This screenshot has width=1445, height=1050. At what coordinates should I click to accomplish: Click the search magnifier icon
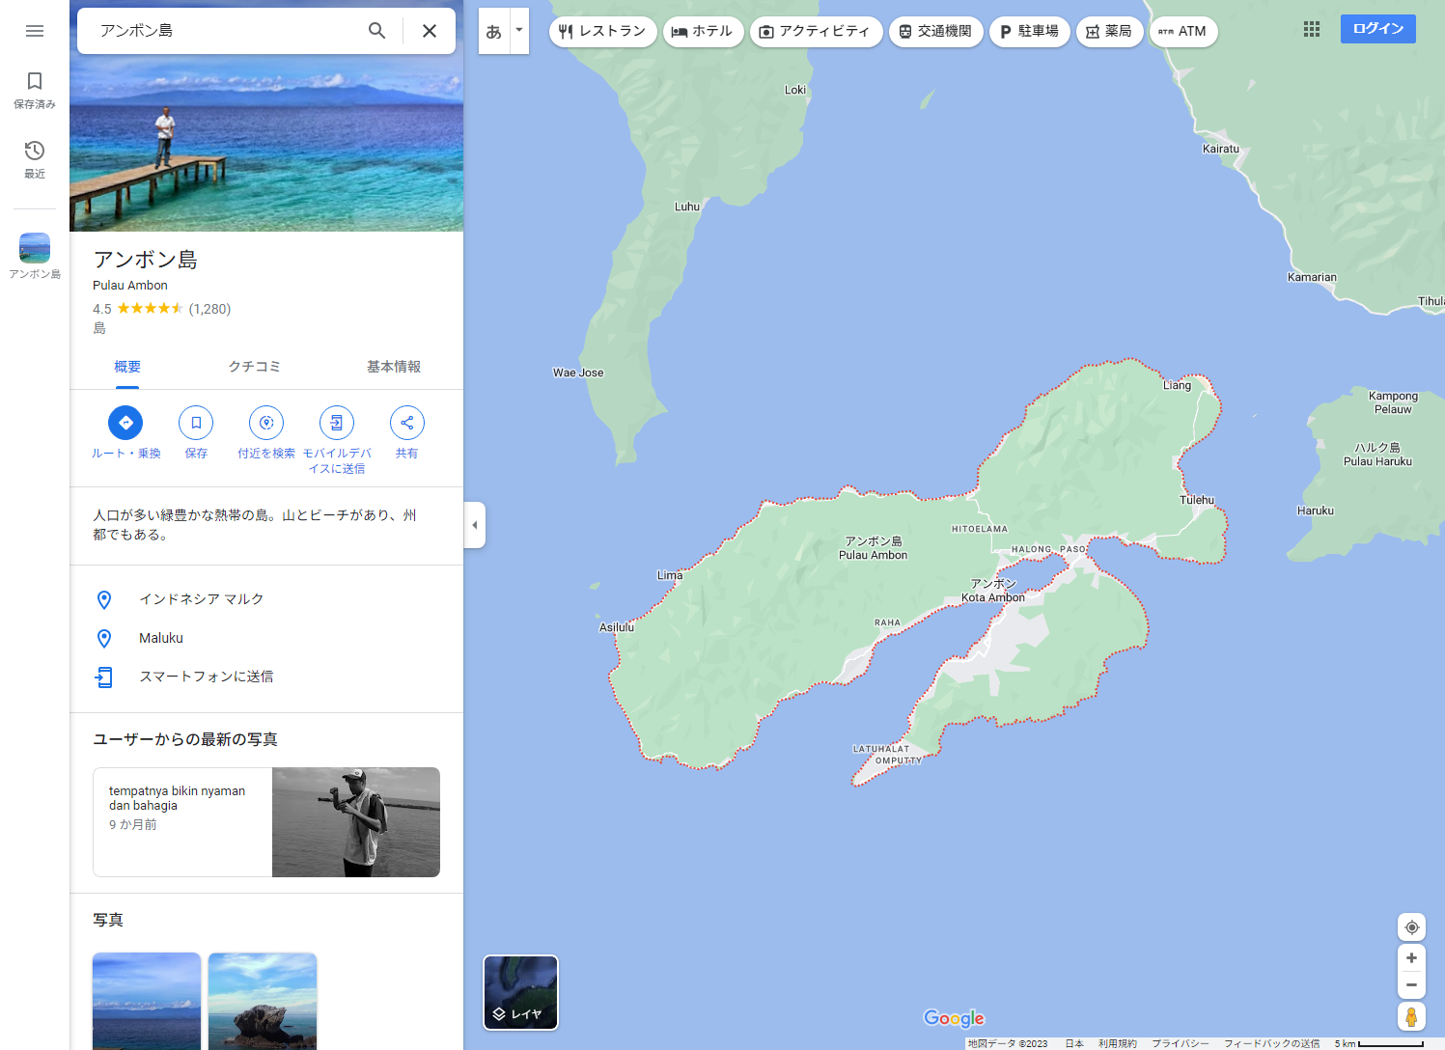click(376, 31)
